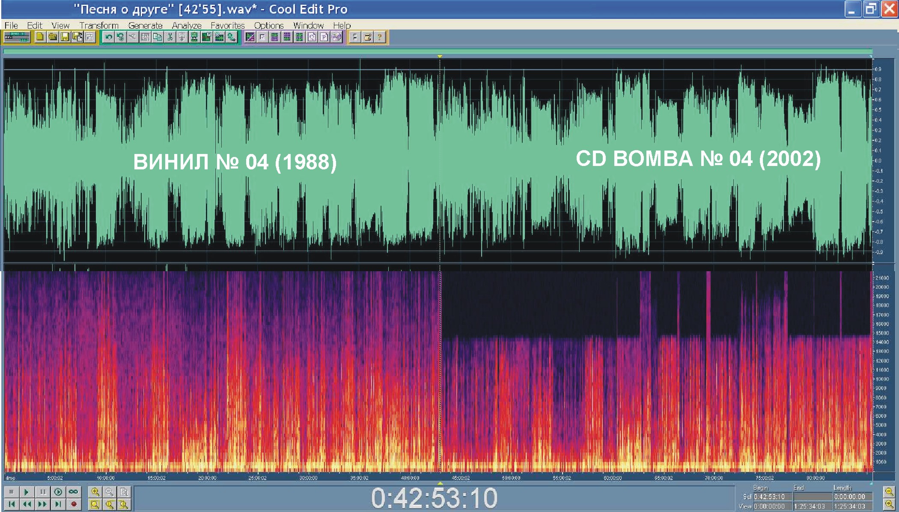
Task: Click the Save As toolbar icon
Action: click(77, 37)
